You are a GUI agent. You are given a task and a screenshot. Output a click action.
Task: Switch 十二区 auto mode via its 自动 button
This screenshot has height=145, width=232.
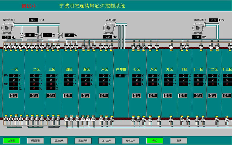pyautogui.click(x=212, y=96)
